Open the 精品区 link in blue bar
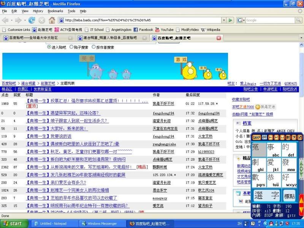The width and height of the screenshot is (304, 228). point(7,89)
